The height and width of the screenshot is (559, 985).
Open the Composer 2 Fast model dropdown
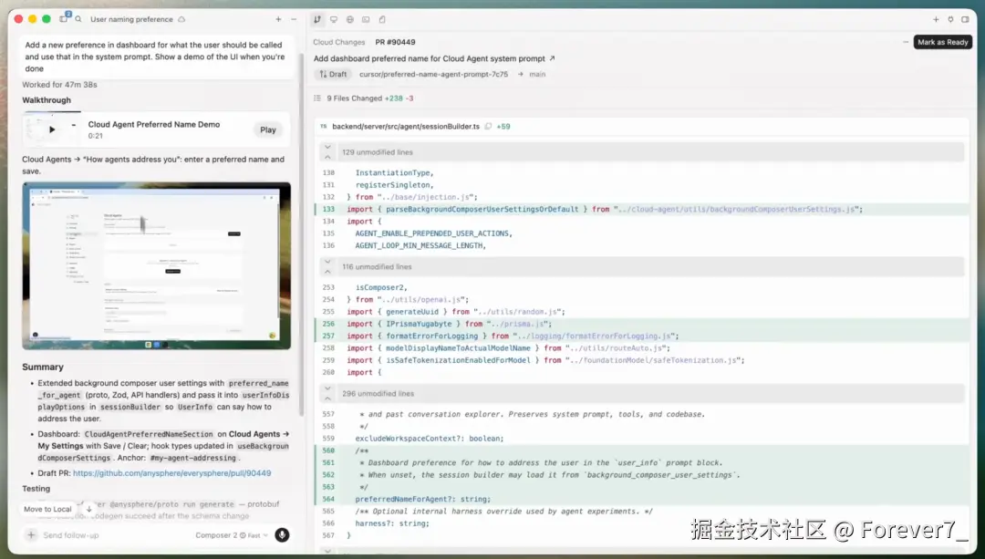(x=232, y=535)
